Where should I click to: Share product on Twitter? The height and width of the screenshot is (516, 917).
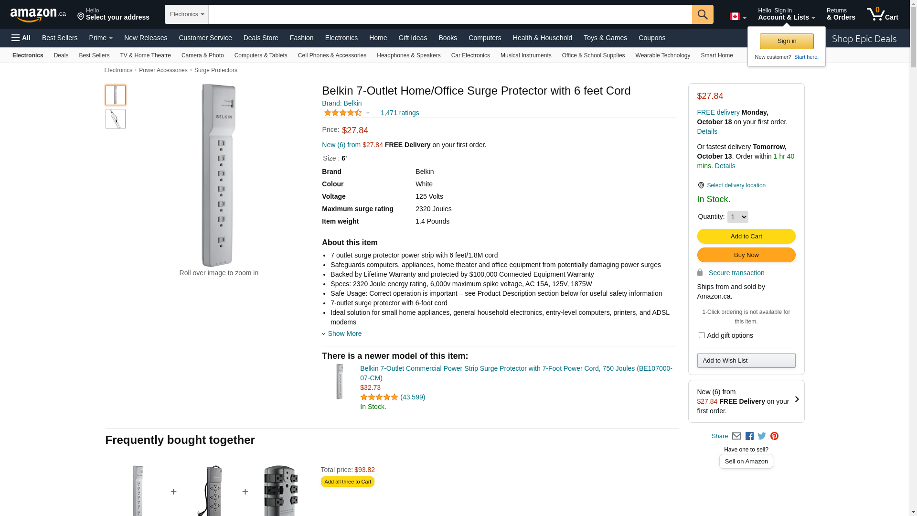coord(762,436)
